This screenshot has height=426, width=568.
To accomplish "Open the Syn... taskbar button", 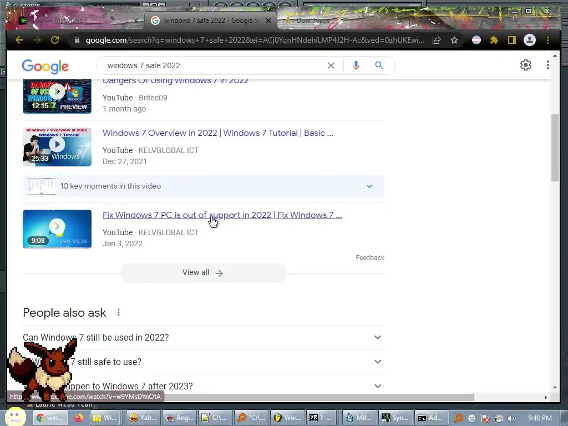I will [x=395, y=418].
